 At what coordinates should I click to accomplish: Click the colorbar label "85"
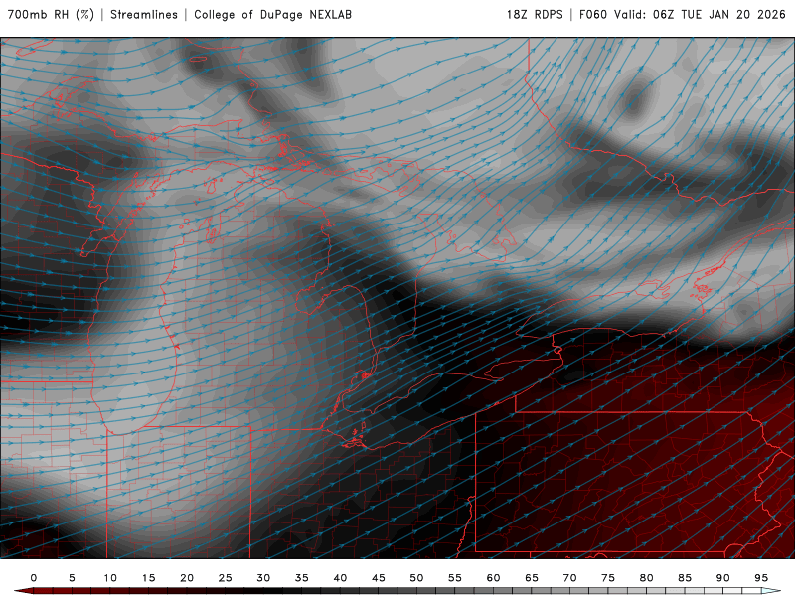click(685, 578)
